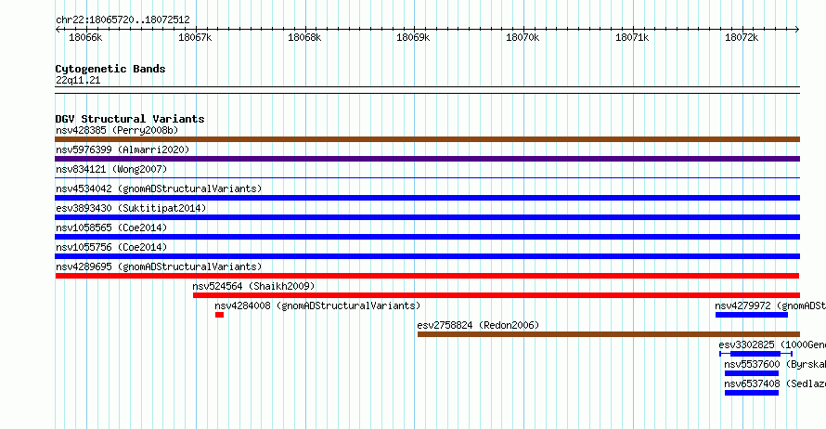826x429 pixels.
Task: Select the red nsv524564 variant bar
Action: [497, 295]
